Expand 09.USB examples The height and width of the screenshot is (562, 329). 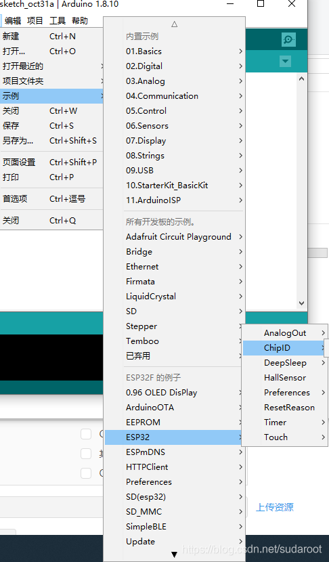coord(175,171)
